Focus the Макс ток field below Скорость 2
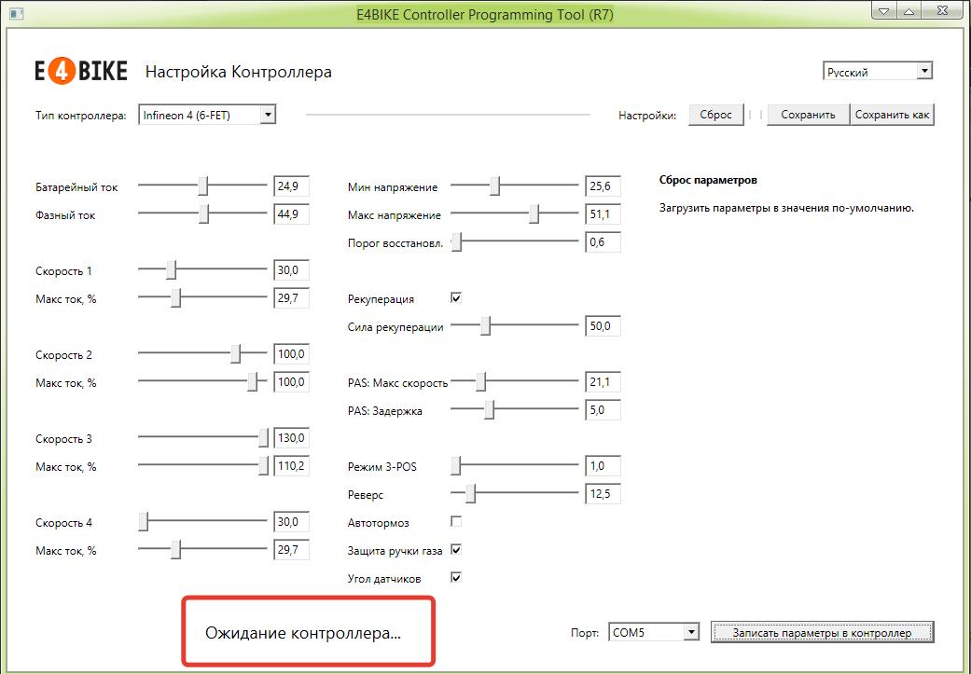The height and width of the screenshot is (674, 971). click(291, 382)
